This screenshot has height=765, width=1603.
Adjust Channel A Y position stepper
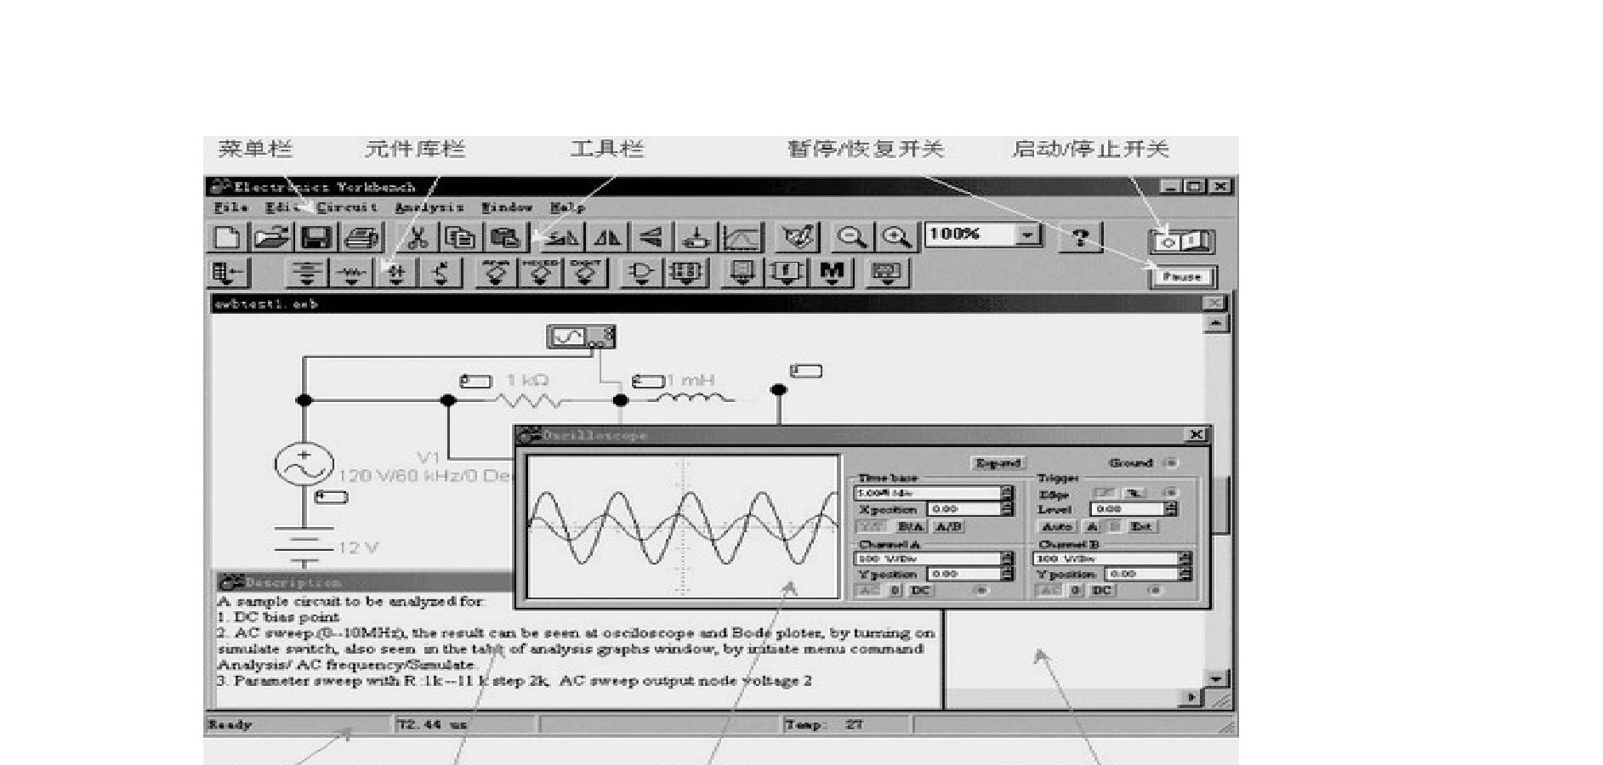coord(1008,575)
